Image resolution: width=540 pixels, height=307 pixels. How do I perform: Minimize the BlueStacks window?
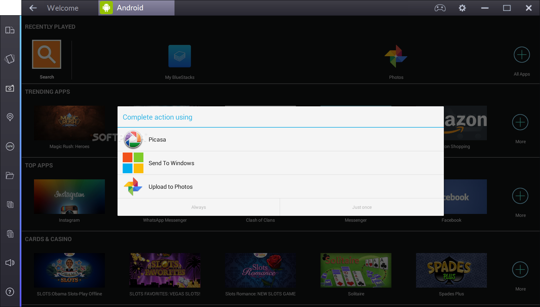click(485, 8)
